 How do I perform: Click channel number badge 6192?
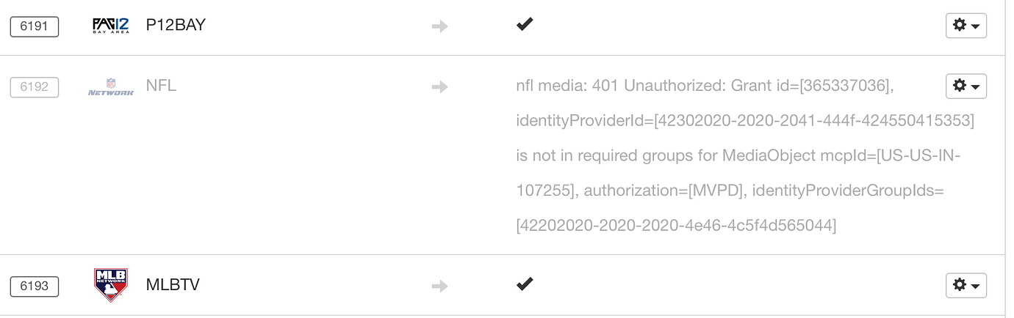click(35, 87)
